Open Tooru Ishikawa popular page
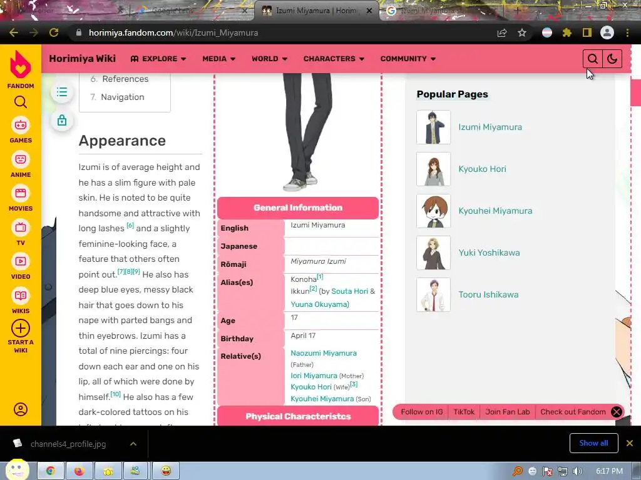 (x=488, y=295)
